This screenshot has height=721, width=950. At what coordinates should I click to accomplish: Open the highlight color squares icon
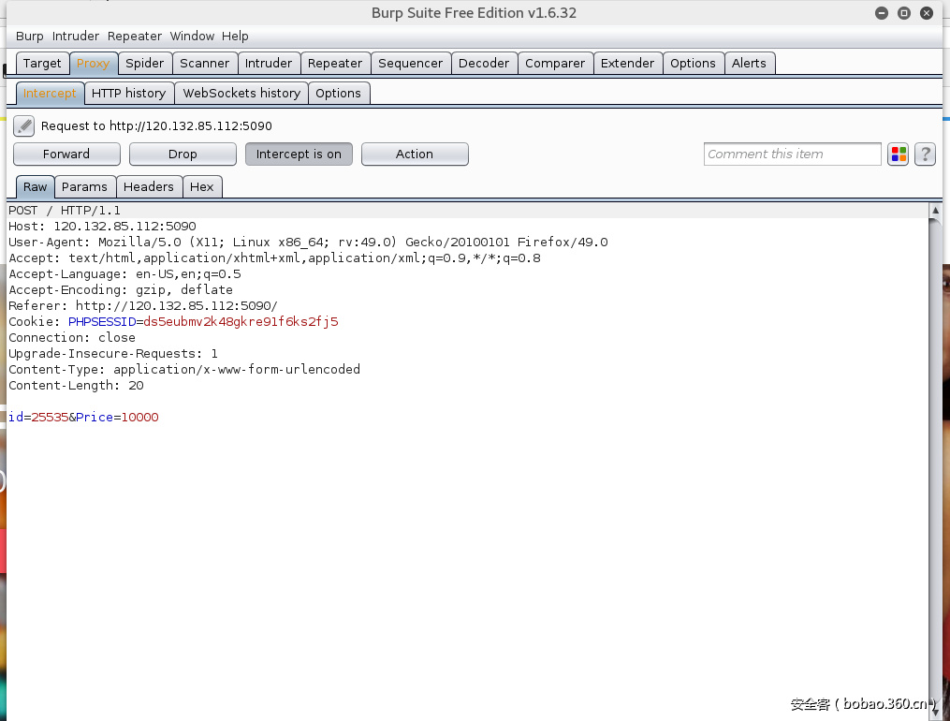click(898, 154)
